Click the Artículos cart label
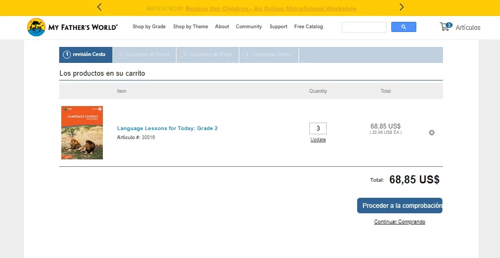This screenshot has width=500, height=258. (x=468, y=27)
